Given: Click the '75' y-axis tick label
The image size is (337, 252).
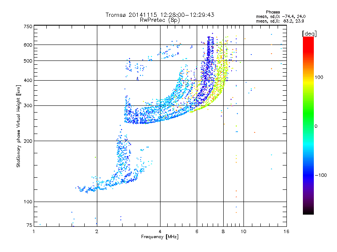Looking at the screenshot, I should (x=29, y=225).
